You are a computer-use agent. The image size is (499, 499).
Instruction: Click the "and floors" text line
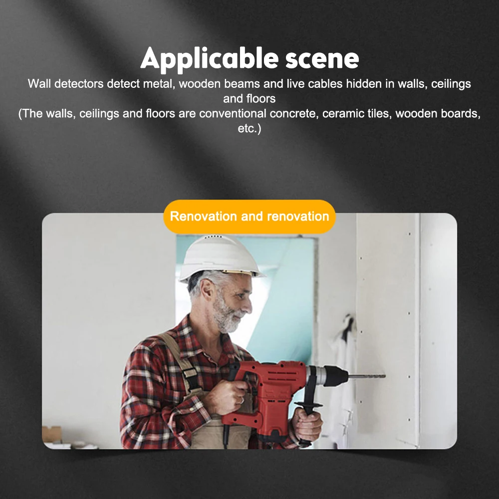pos(249,99)
